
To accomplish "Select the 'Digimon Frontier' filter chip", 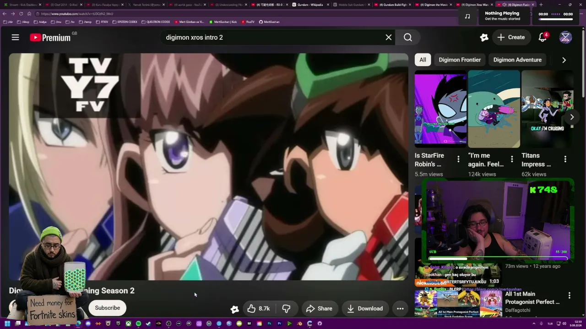I will tap(460, 60).
